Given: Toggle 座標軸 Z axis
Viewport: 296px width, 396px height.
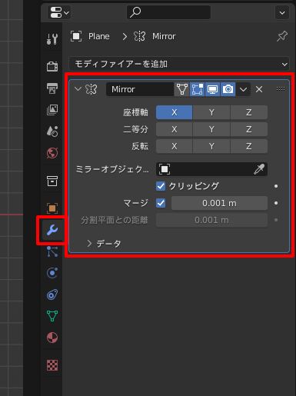Looking at the screenshot, I should (249, 112).
